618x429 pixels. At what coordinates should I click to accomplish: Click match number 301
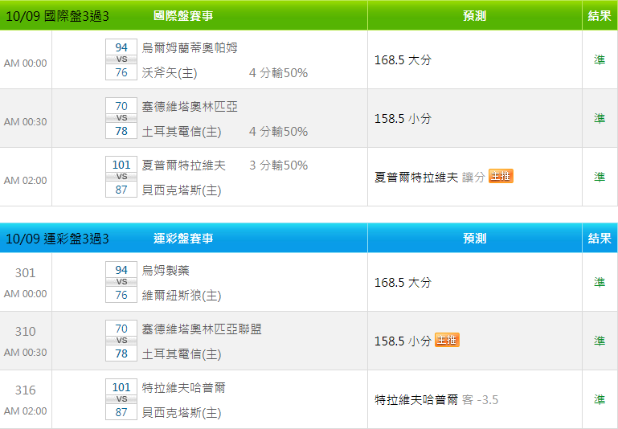(25, 272)
